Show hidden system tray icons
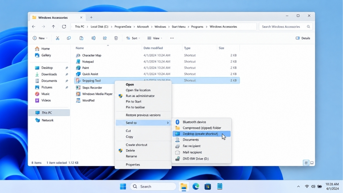 (x=298, y=186)
